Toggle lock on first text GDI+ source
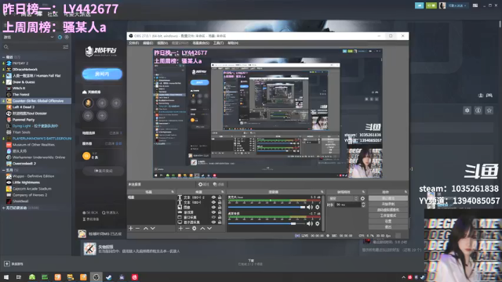 tap(220, 197)
